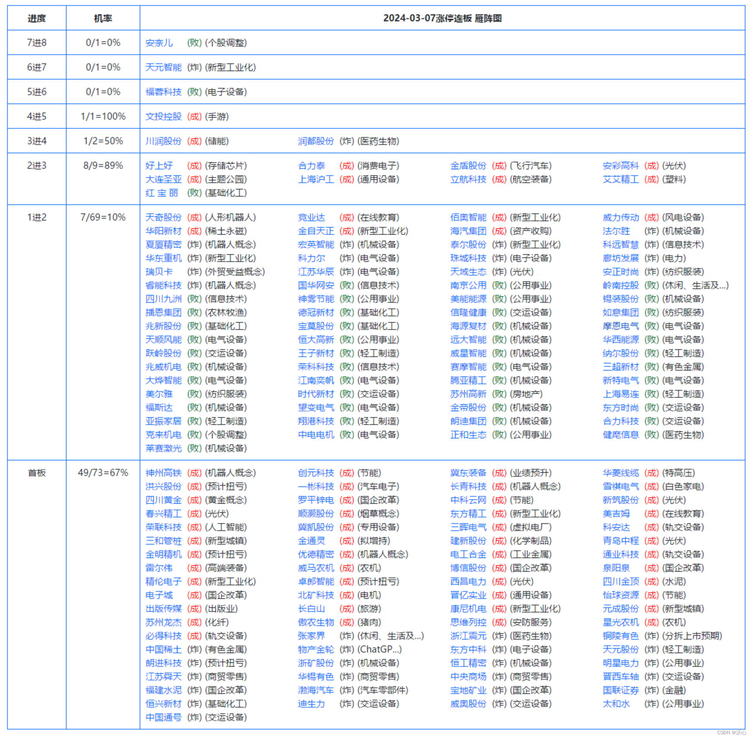Select the 星光农机 stock link
Screen dimensions: 753x739
click(x=621, y=622)
